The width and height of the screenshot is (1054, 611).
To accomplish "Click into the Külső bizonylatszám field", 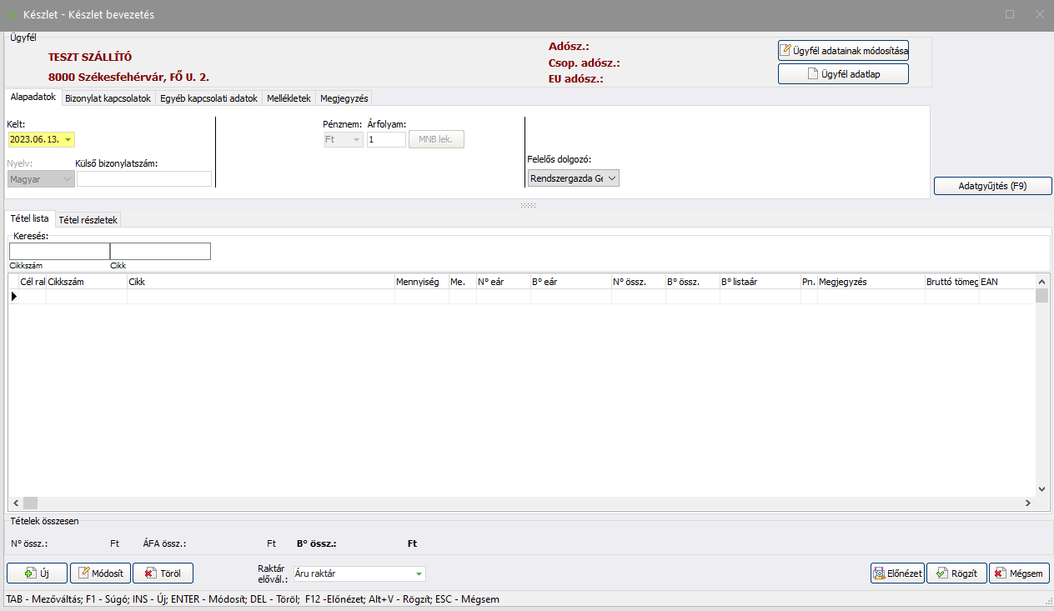I will click(143, 178).
